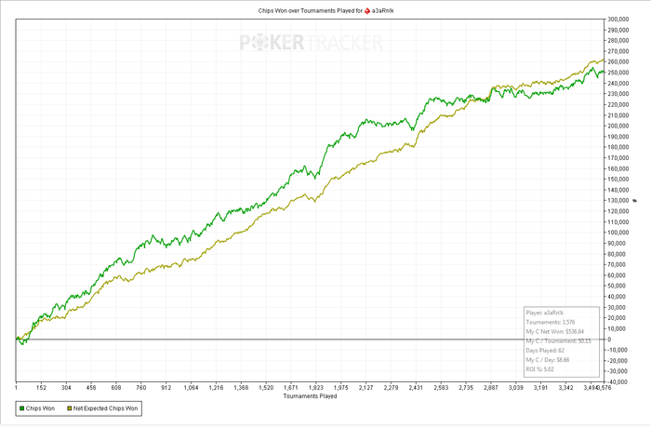Click the 1,520 x-axis tick label
Image resolution: width=651 pixels, height=426 pixels.
(266, 388)
